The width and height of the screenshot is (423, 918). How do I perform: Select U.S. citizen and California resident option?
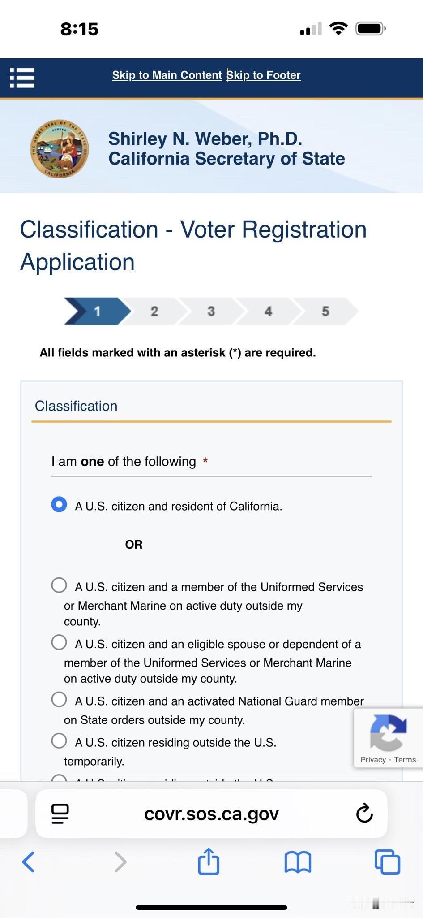pos(59,504)
